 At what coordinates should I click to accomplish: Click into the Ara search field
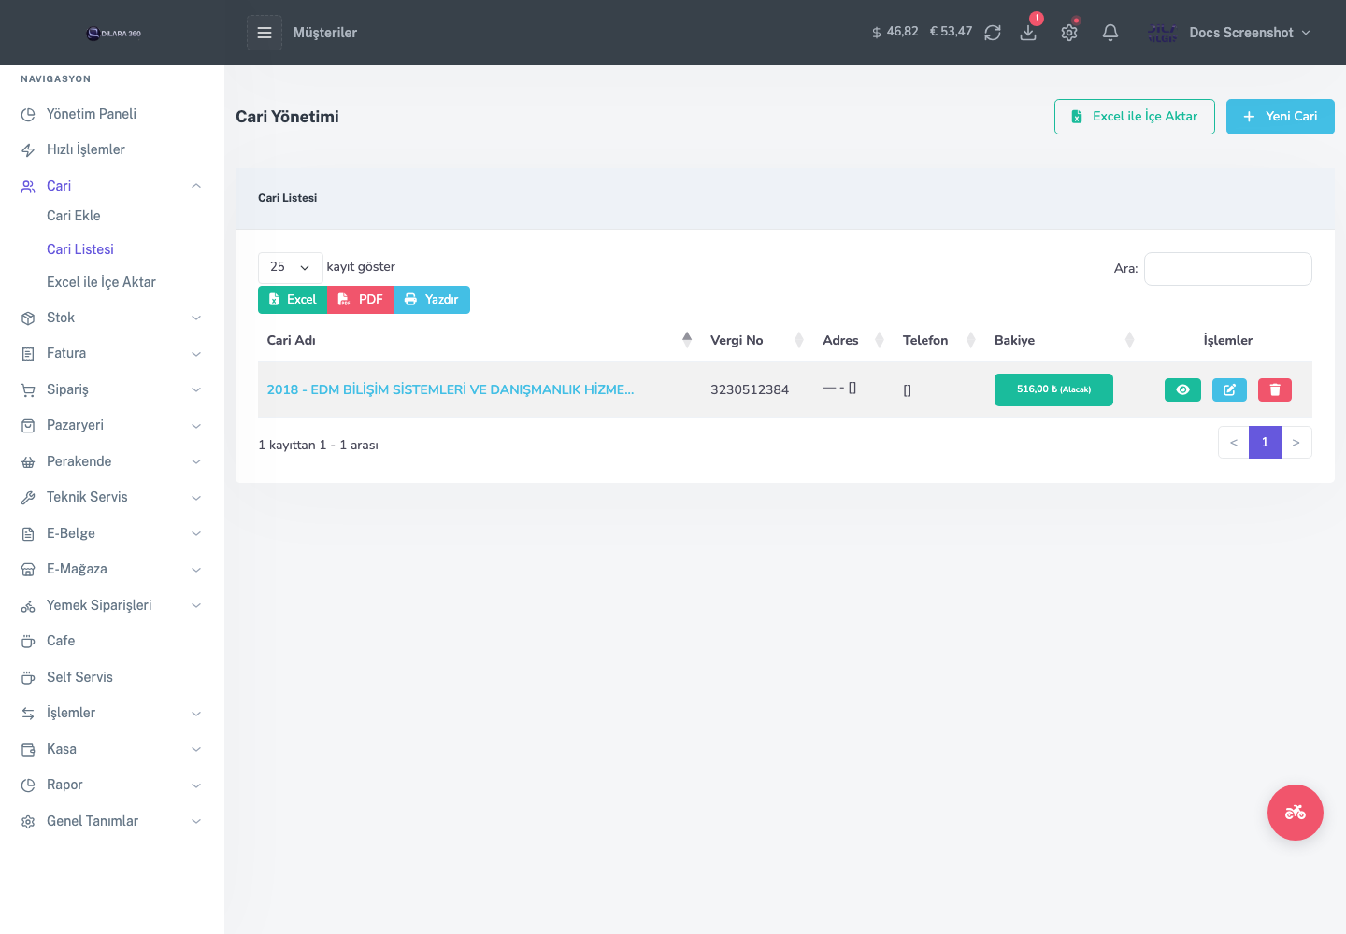coord(1228,269)
